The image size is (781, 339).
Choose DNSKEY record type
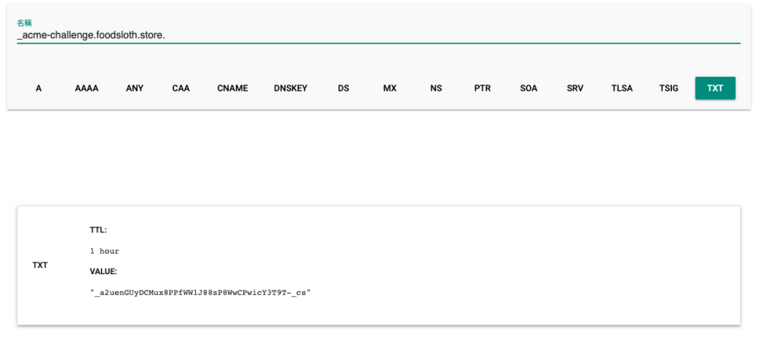291,88
